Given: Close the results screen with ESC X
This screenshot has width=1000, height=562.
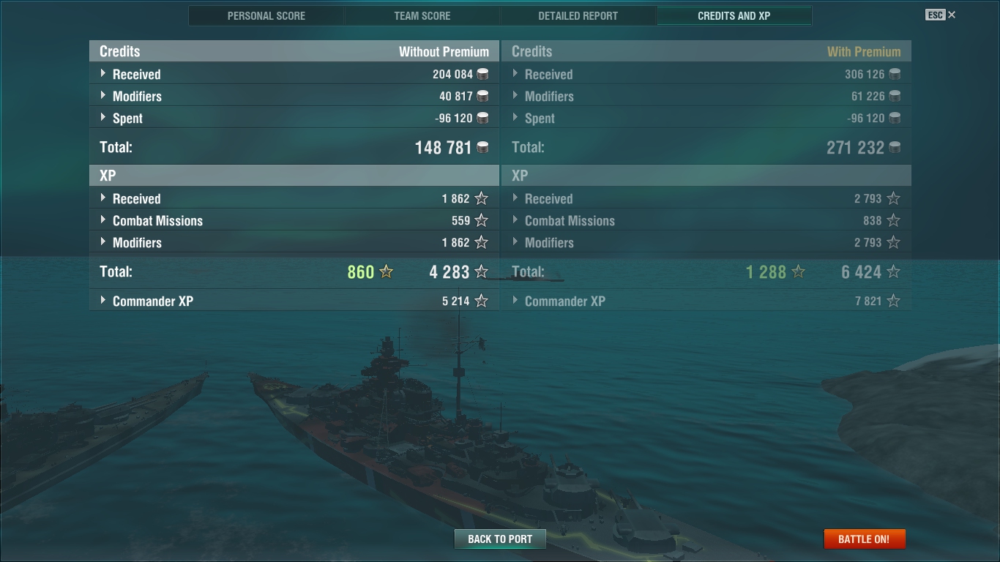Looking at the screenshot, I should 941,15.
